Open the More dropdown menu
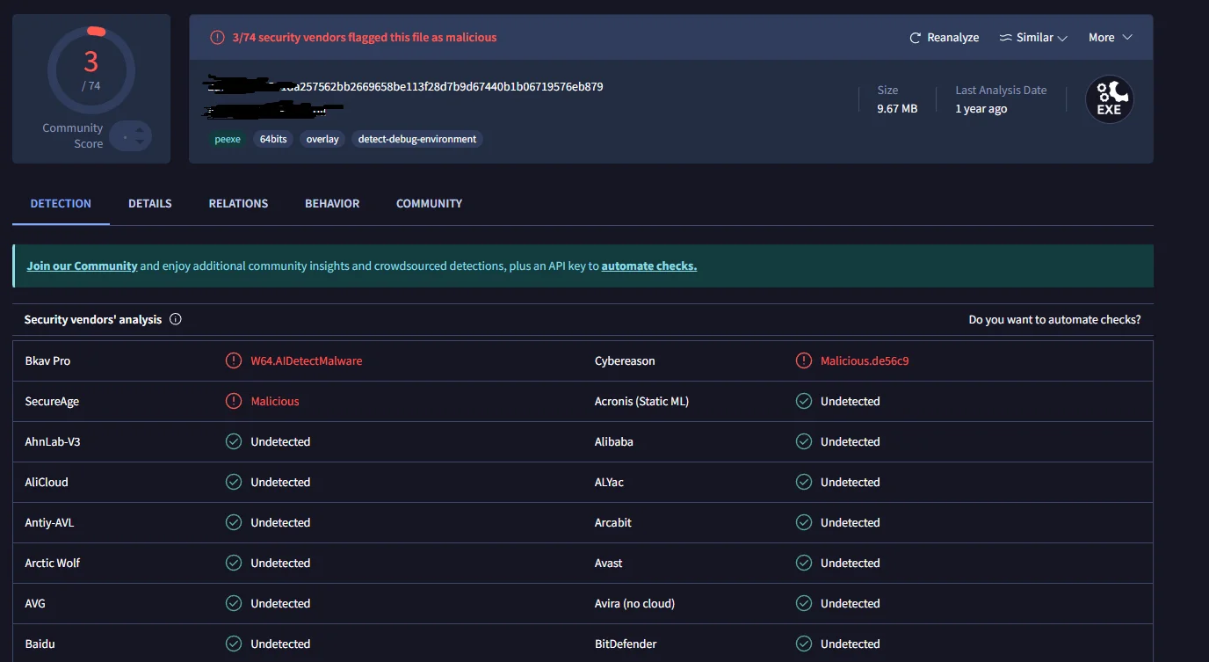 (x=1110, y=38)
